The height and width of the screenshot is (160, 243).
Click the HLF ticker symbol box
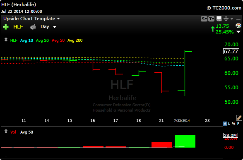pyautogui.click(x=18, y=27)
